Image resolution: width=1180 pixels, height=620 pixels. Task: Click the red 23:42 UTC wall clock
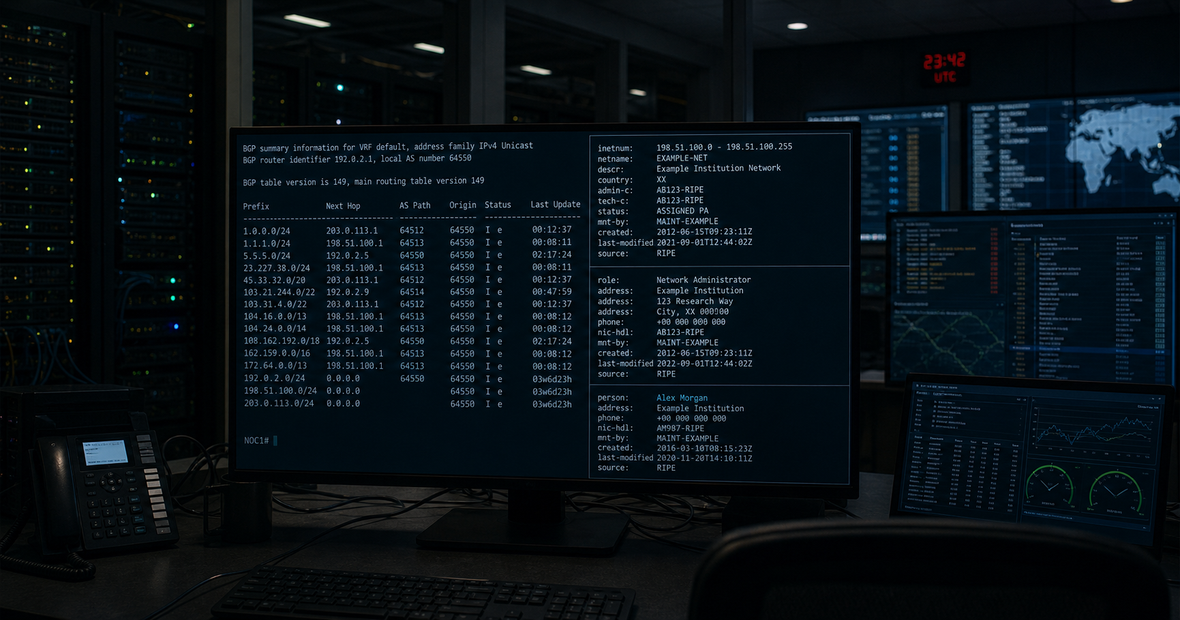944,68
